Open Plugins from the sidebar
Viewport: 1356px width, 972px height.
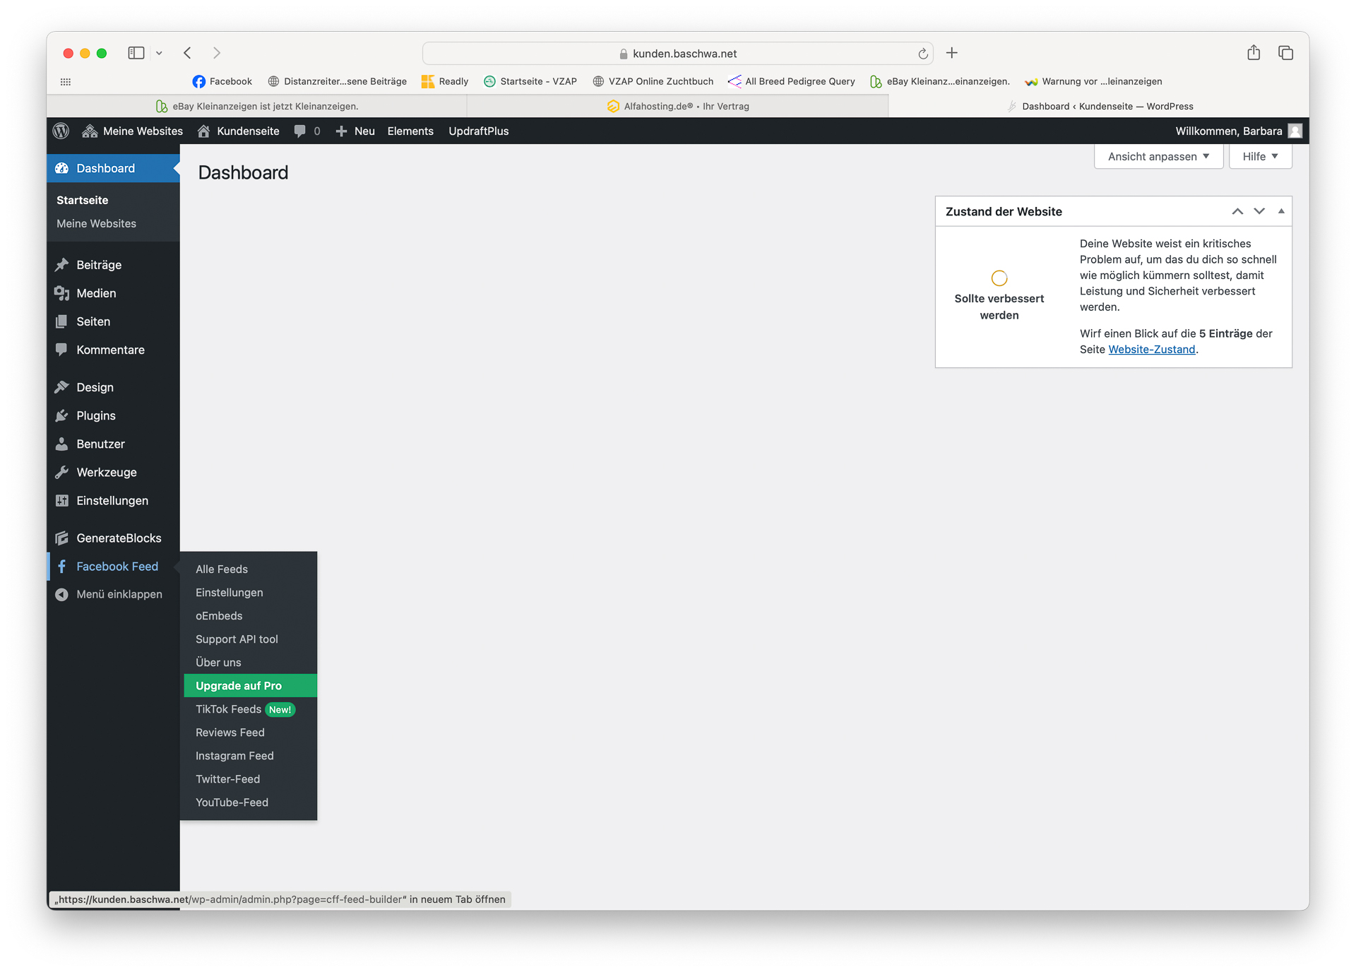point(95,415)
